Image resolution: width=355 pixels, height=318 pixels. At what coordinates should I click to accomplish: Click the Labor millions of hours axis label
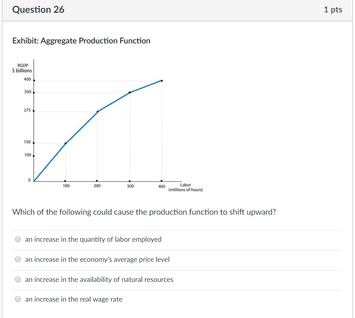tap(186, 187)
